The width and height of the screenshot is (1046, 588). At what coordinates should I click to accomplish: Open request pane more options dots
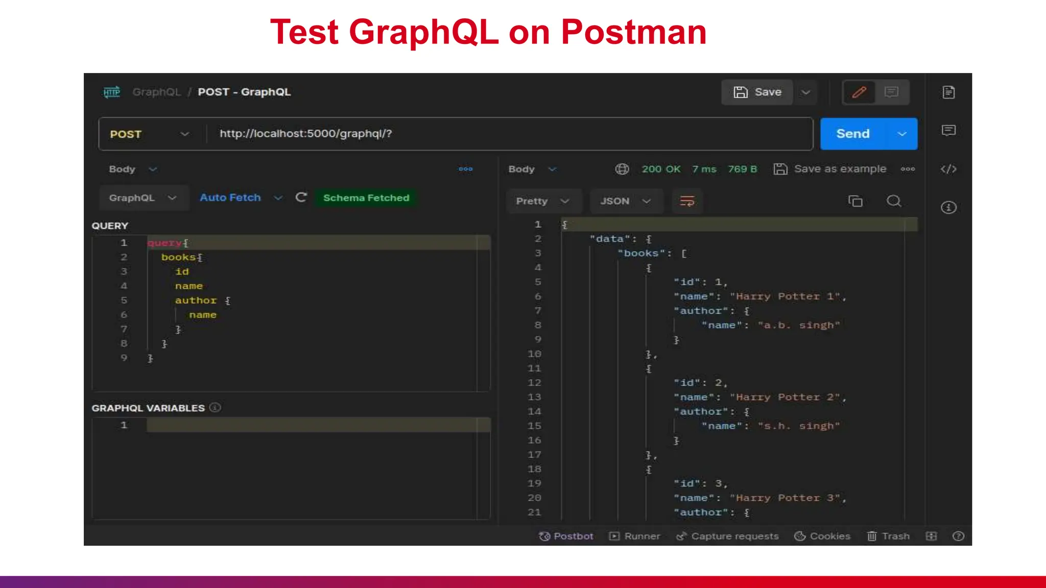coord(465,169)
